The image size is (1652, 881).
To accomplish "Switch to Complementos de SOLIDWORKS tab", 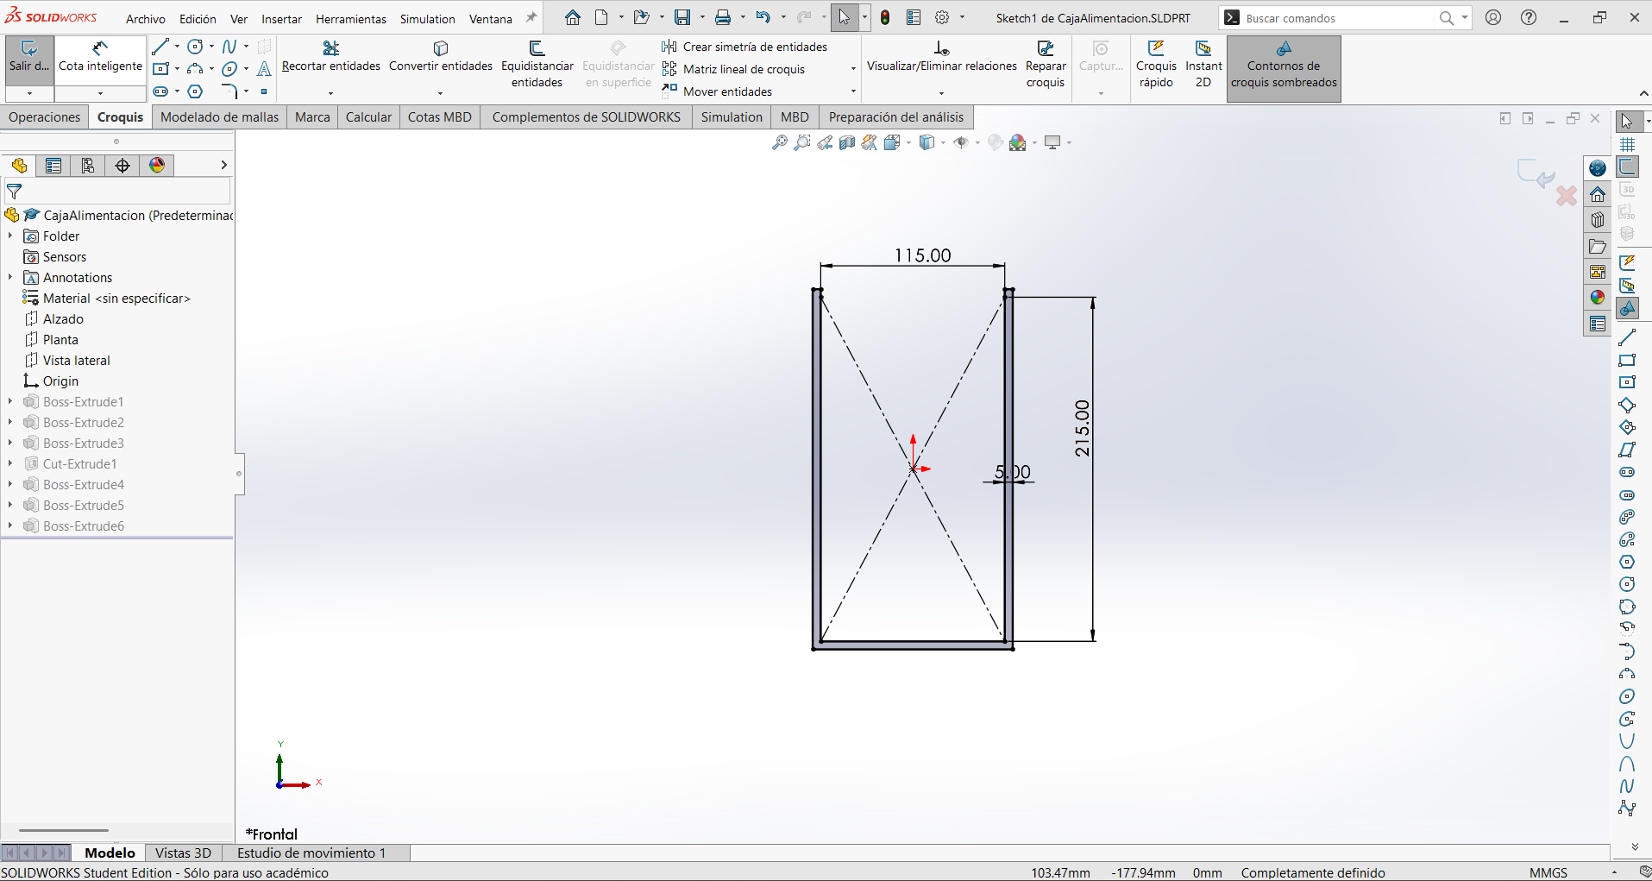I will pos(586,117).
